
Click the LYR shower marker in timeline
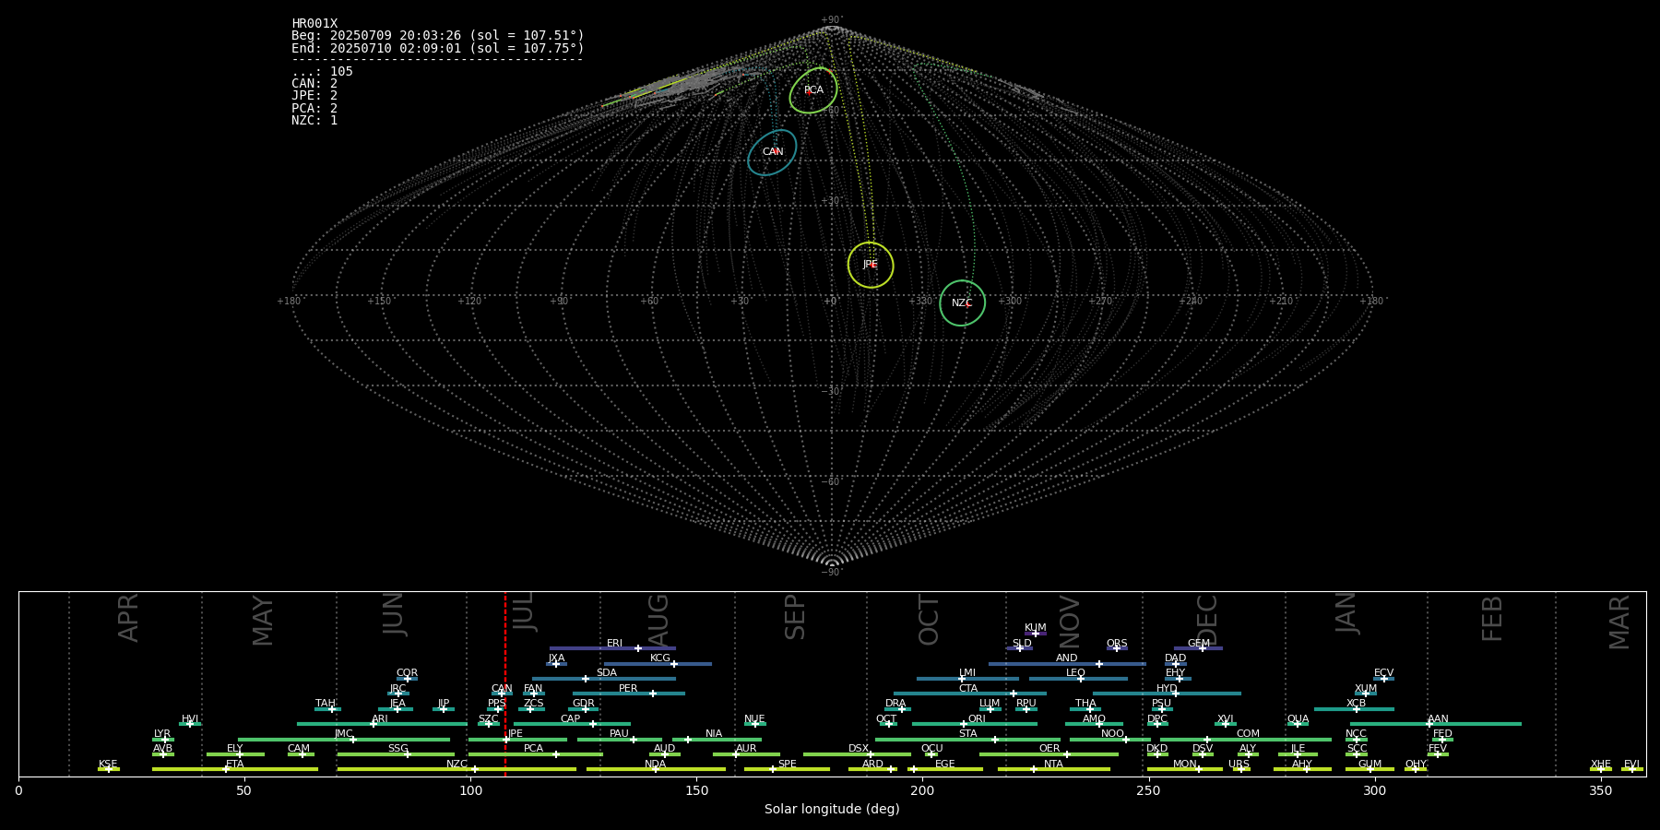pos(165,740)
